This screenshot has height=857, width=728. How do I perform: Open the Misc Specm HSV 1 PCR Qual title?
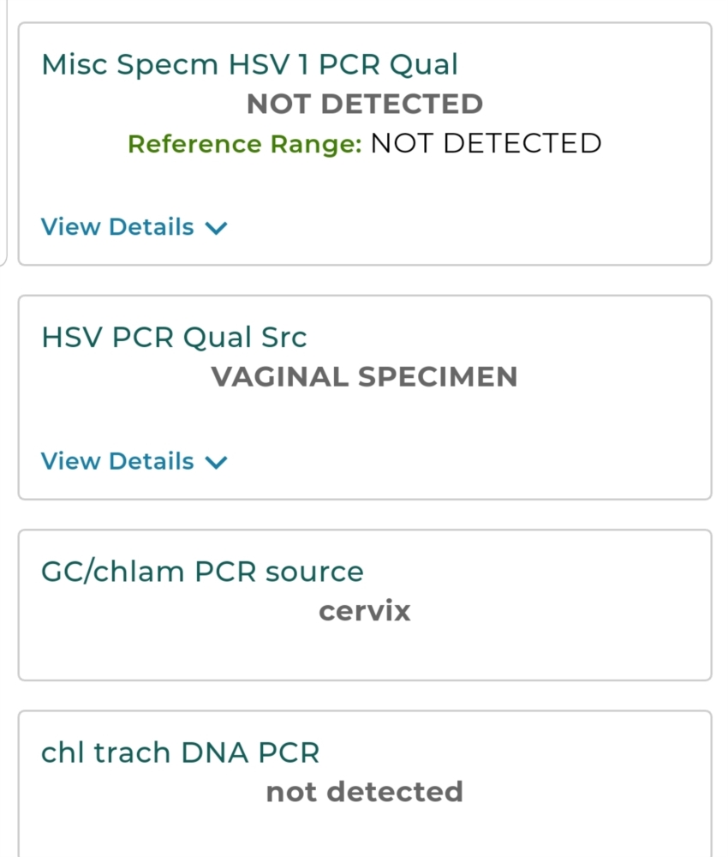(249, 65)
